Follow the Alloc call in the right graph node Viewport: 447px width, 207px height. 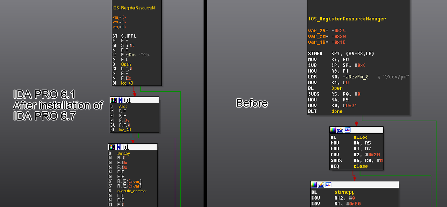pos(361,137)
